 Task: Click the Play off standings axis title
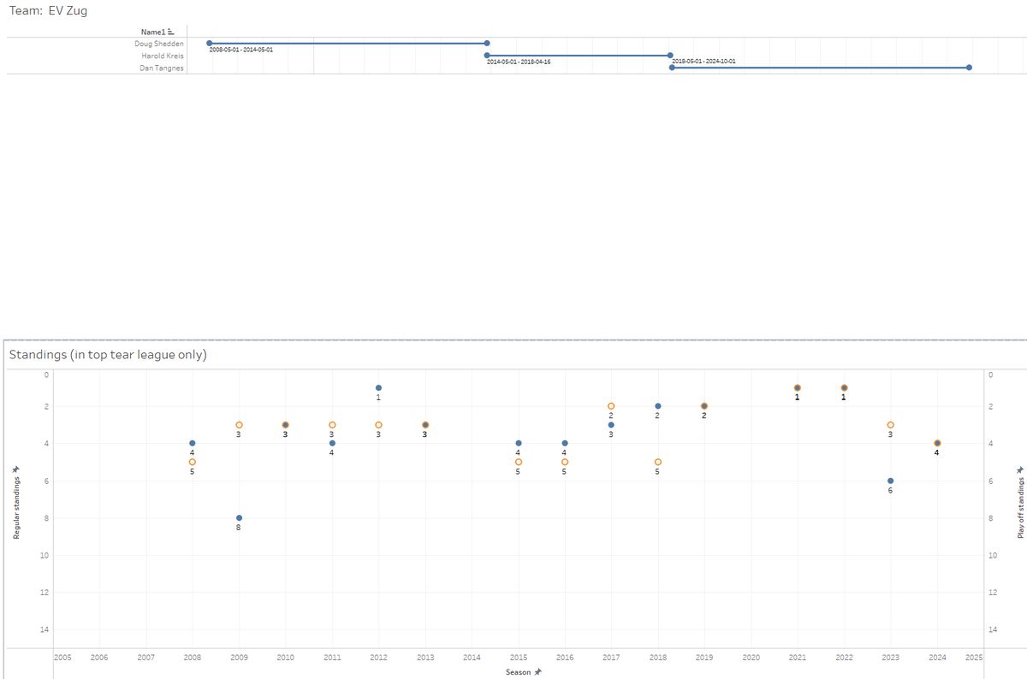1020,509
